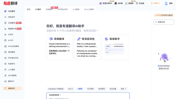The height and width of the screenshot is (99, 176).
Task: Select the AI 翻译 tab
Action: tap(38, 9)
